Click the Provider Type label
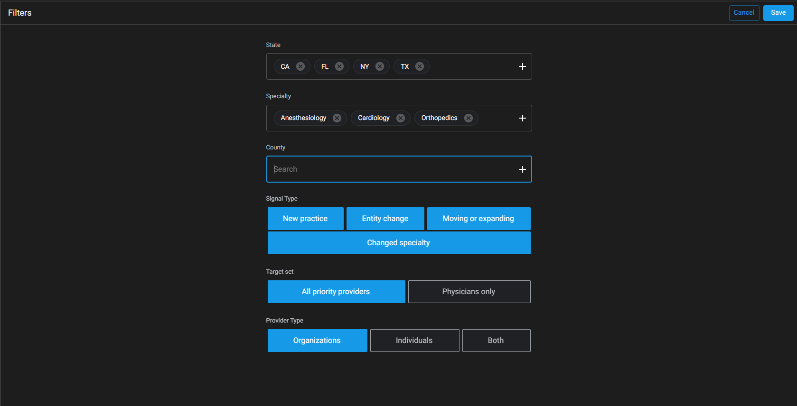 coord(284,321)
